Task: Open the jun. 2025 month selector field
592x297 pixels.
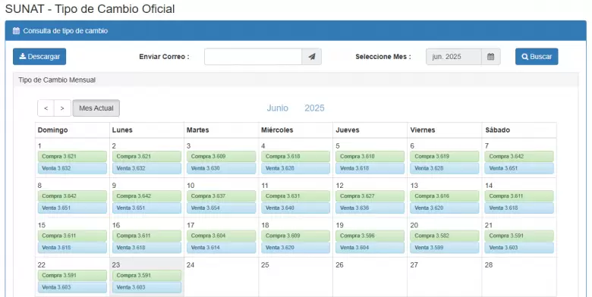Action: point(453,57)
